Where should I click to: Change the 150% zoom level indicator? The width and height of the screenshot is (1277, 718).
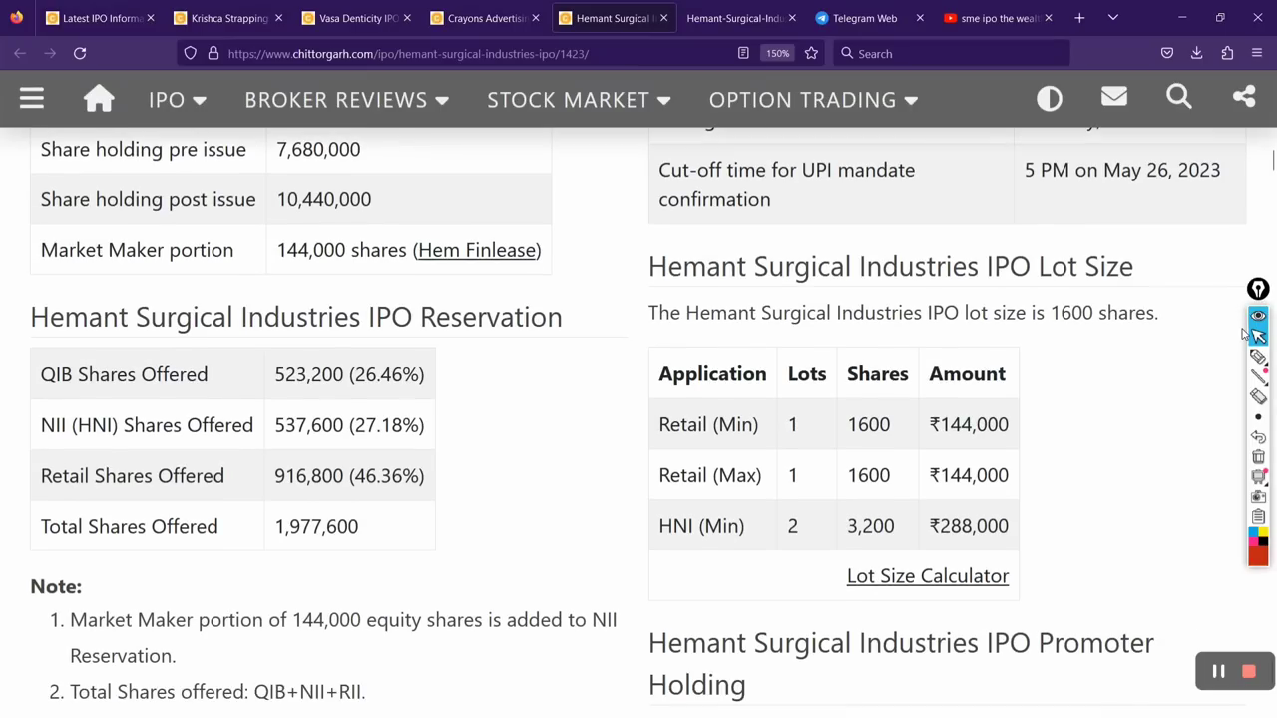click(x=777, y=53)
